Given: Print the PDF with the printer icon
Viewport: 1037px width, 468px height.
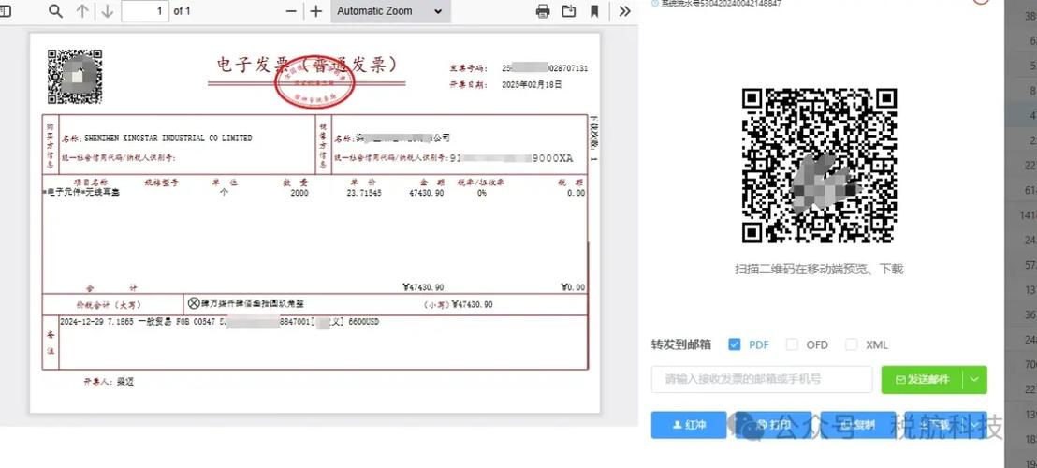Looking at the screenshot, I should click(x=543, y=11).
